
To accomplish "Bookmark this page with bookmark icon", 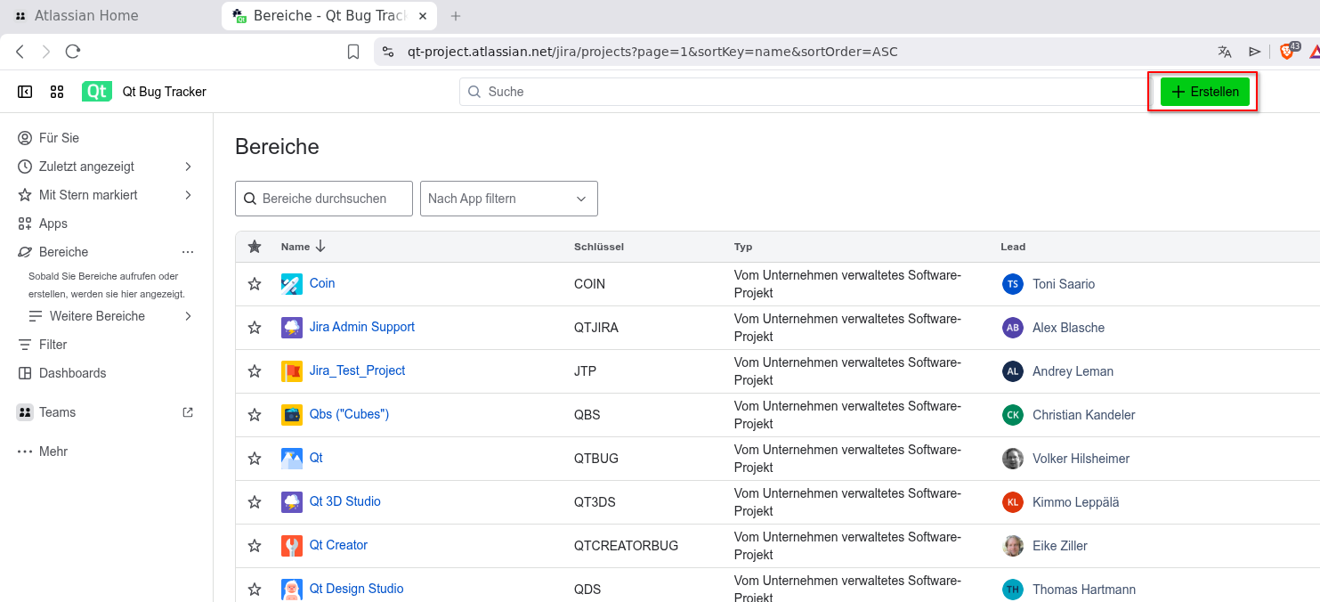I will (353, 52).
